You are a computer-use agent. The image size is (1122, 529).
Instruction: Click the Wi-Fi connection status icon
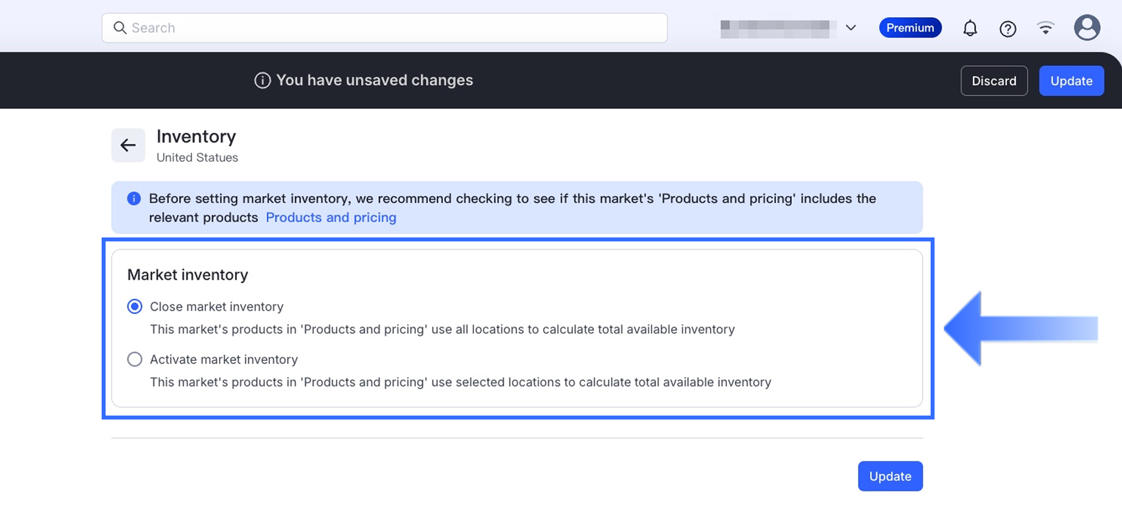[x=1045, y=28]
